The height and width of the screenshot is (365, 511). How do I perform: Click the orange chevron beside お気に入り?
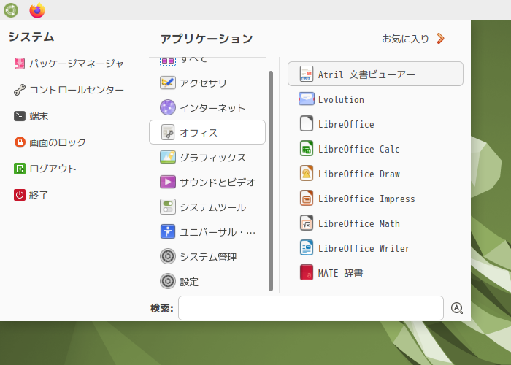(441, 39)
